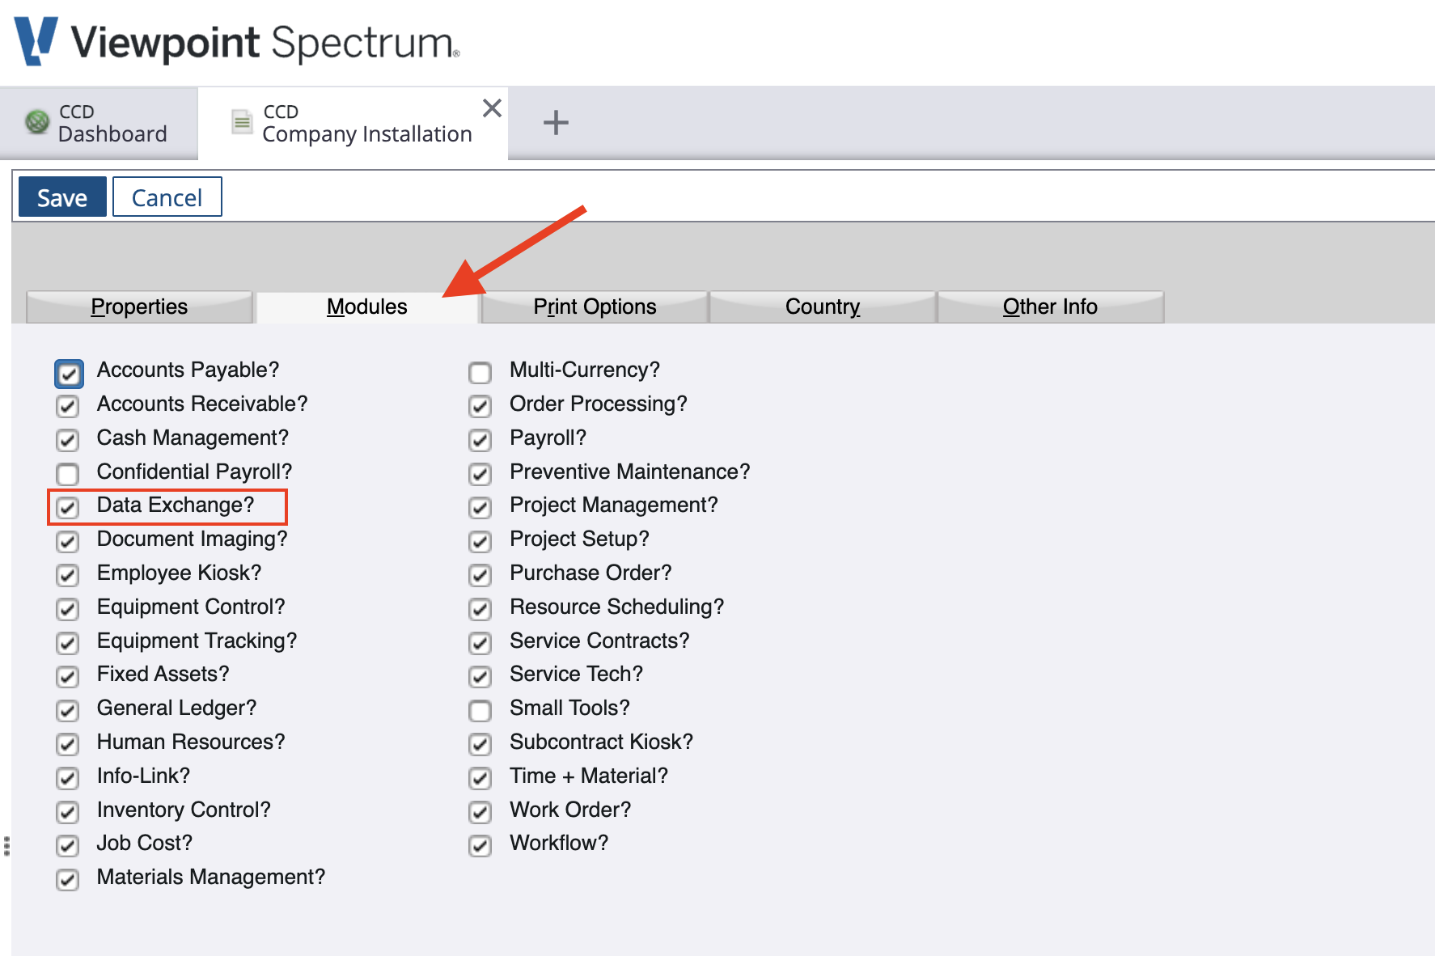Uncheck the Cash Management checkbox

pos(68,440)
